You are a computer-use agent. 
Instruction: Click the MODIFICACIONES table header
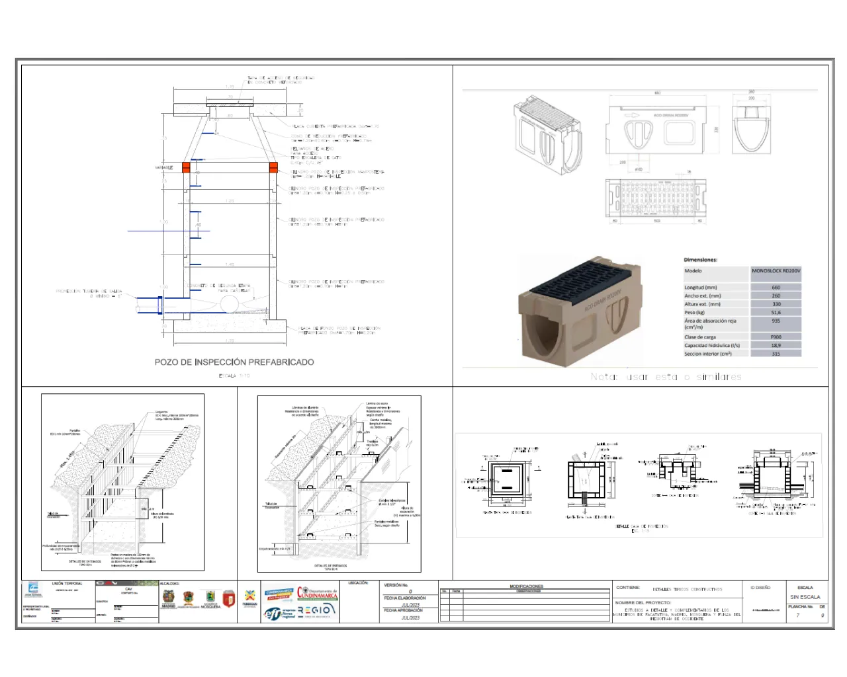(x=526, y=586)
